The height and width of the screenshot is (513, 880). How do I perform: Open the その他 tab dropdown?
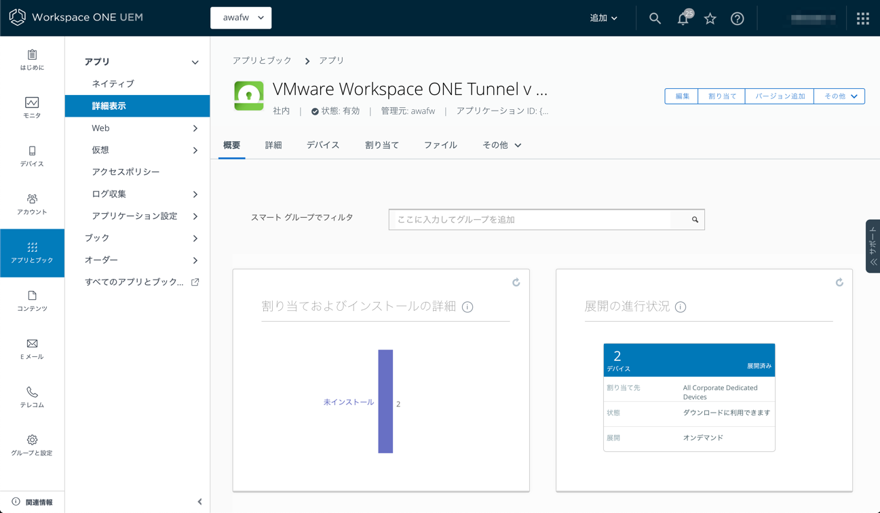click(x=502, y=145)
